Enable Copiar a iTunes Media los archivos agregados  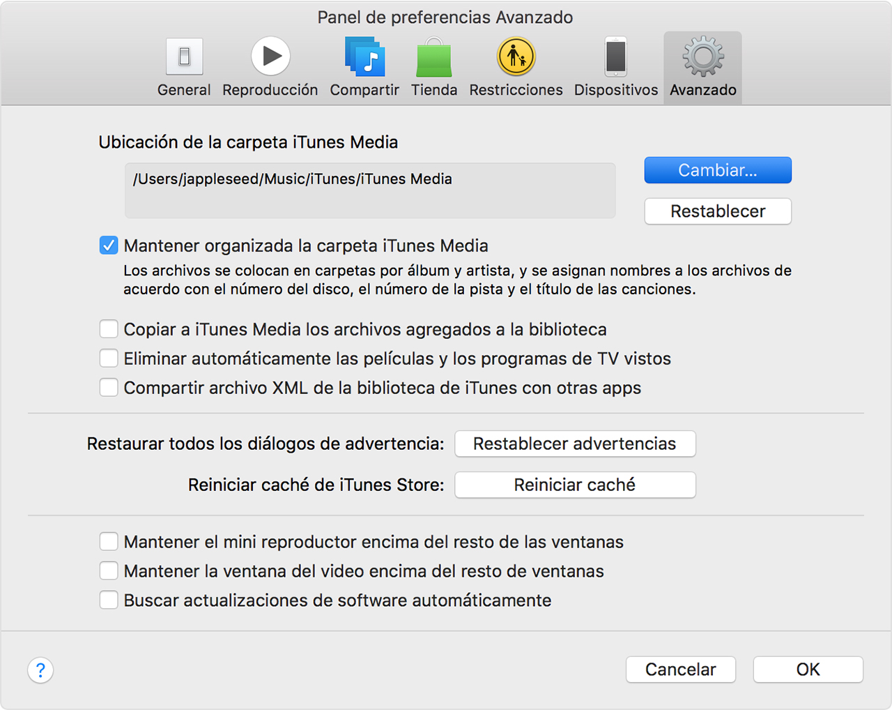click(x=109, y=329)
